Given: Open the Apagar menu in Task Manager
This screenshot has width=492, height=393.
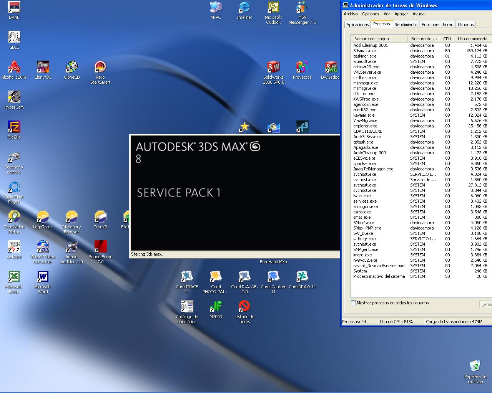Looking at the screenshot, I should click(x=401, y=14).
